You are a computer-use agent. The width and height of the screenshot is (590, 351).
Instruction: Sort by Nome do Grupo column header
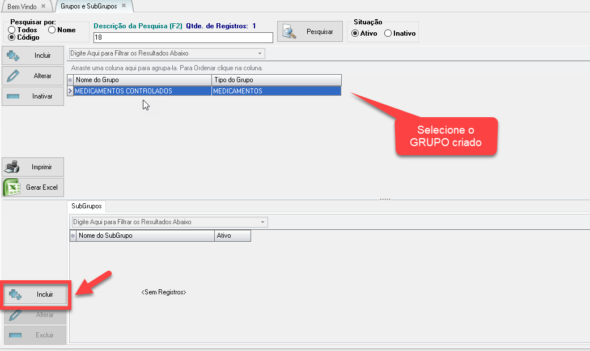tap(143, 80)
